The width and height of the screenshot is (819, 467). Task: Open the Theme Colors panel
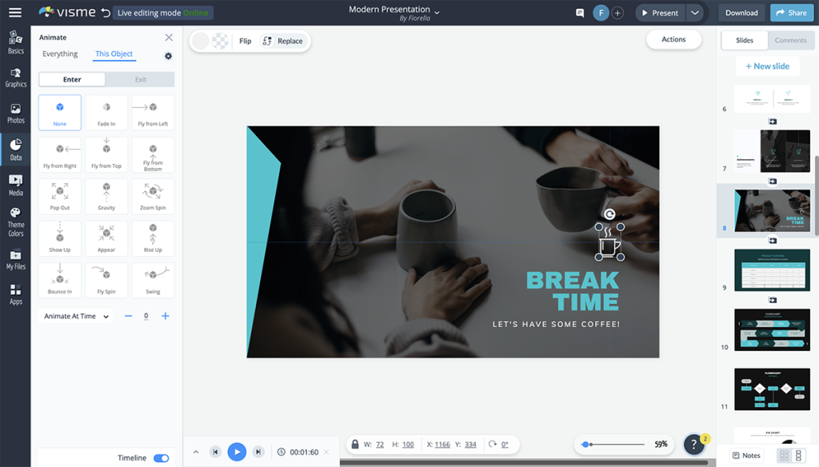coord(15,218)
